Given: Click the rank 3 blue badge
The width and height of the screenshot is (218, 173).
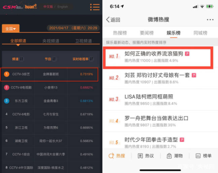Looking at the screenshot, I should tap(6, 101).
